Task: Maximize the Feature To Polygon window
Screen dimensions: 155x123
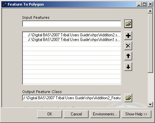Action: (144, 4)
